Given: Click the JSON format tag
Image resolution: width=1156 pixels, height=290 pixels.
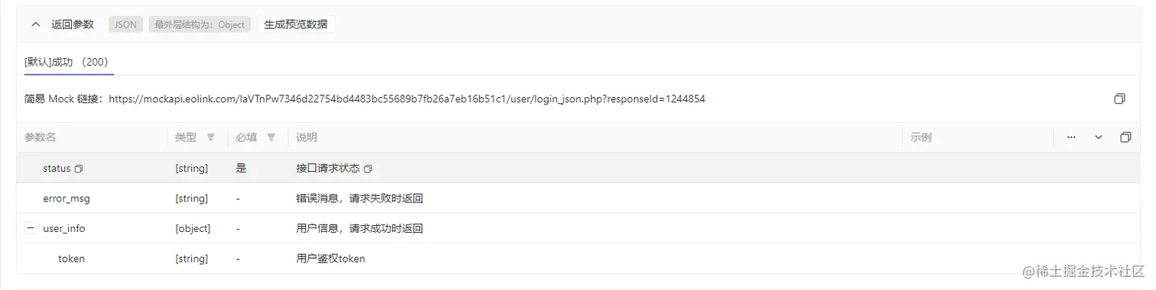Looking at the screenshot, I should pyautogui.click(x=125, y=24).
